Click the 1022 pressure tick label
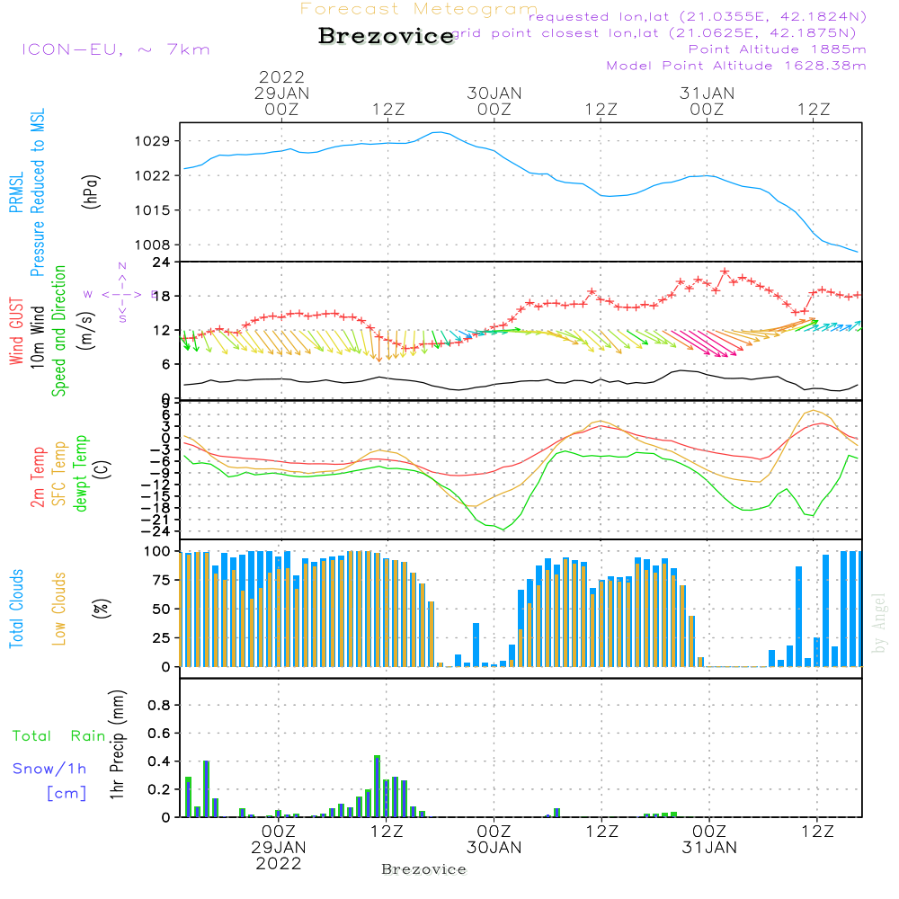This screenshot has width=899, height=899. click(152, 176)
